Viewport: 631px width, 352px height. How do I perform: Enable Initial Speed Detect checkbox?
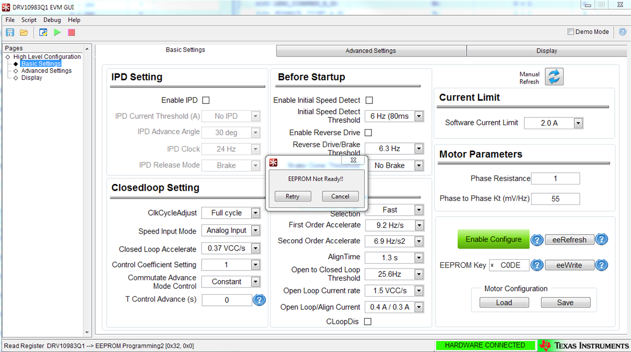click(x=369, y=100)
